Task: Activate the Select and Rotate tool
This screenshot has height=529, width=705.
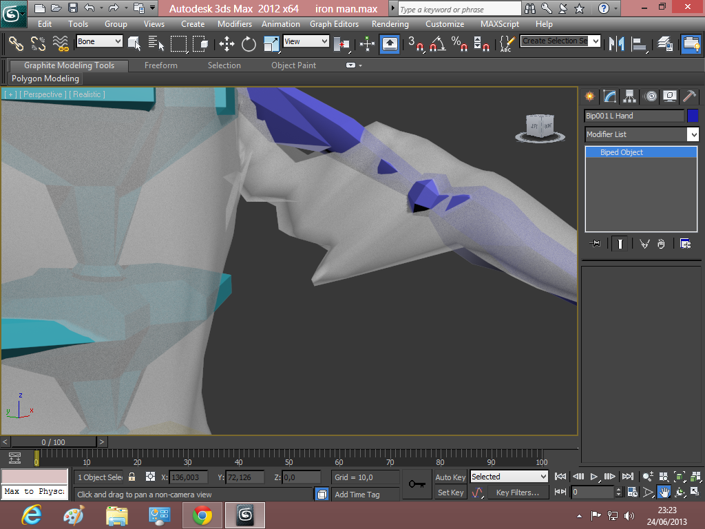Action: (248, 43)
